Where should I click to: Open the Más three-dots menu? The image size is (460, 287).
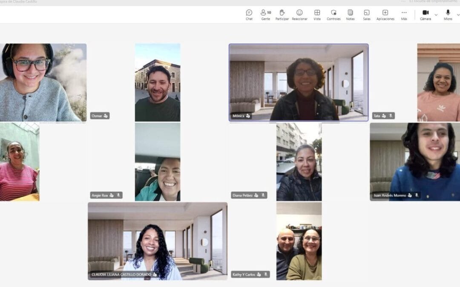click(404, 14)
